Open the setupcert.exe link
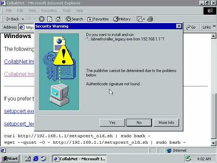This screenshot has width=217, height=163. (19, 111)
